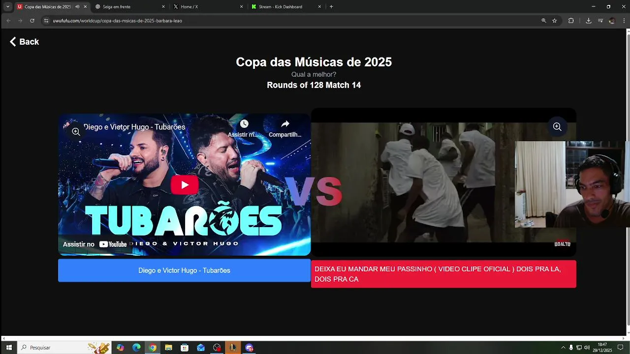The height and width of the screenshot is (354, 630).
Task: Open the Windows notification center
Action: [621, 348]
